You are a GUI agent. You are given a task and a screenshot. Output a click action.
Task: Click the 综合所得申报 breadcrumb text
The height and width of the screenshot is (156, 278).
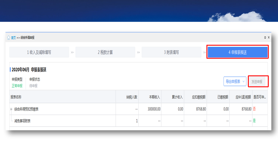click(28, 38)
